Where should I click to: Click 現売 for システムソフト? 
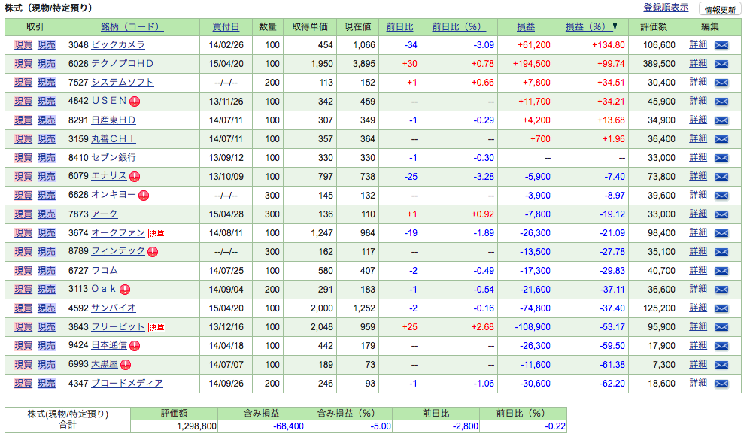click(47, 82)
